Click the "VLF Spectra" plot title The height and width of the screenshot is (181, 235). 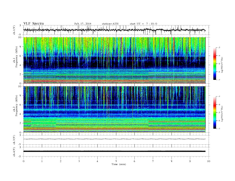34,23
